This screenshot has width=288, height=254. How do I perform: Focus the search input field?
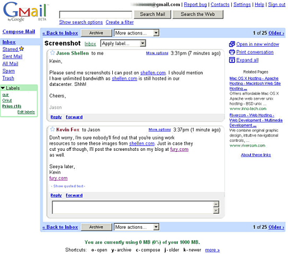[x=95, y=15]
